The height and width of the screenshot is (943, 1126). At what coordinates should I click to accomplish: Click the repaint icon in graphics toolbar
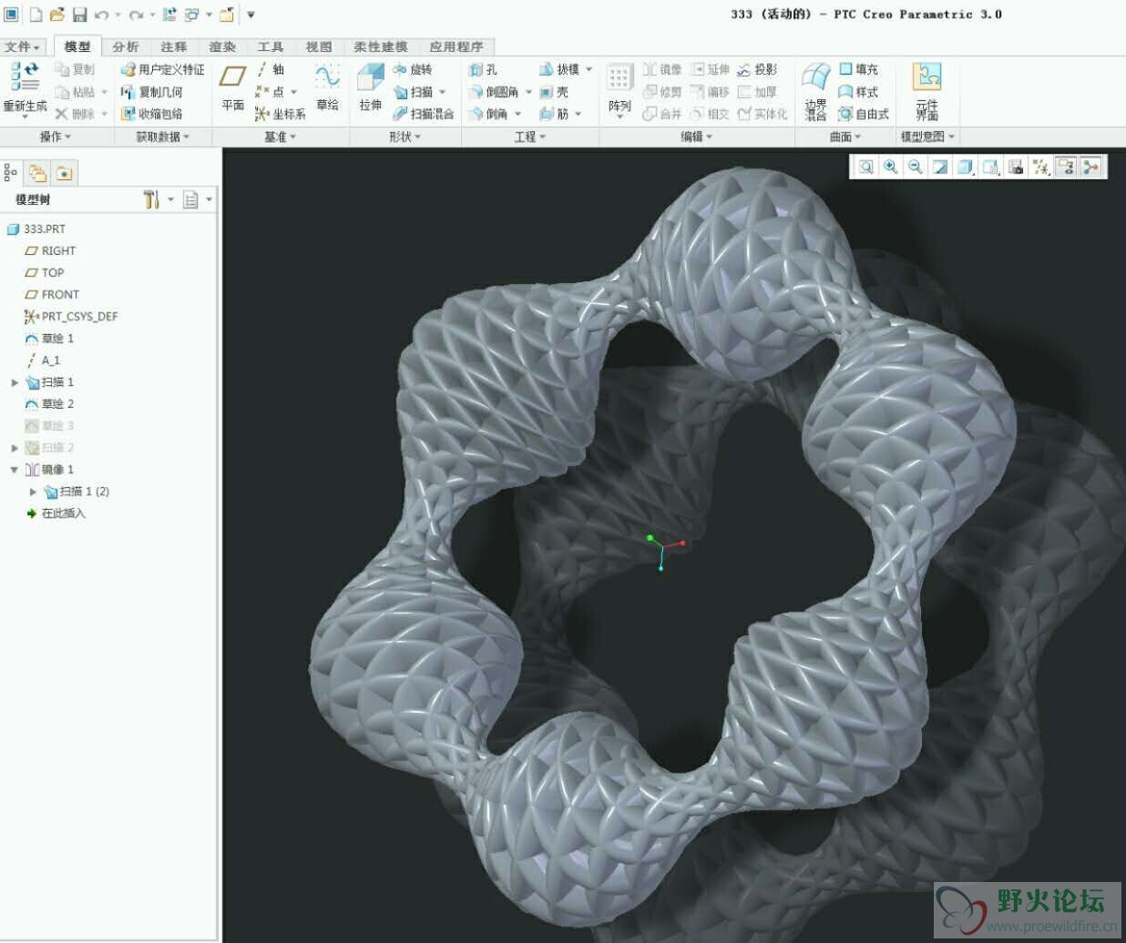(x=939, y=167)
